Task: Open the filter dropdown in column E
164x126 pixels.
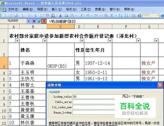Action: click(110, 41)
